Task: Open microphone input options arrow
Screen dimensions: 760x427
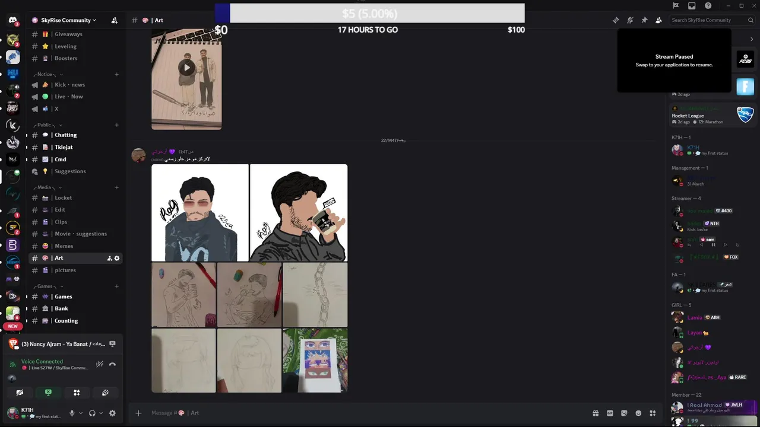Action: click(81, 413)
